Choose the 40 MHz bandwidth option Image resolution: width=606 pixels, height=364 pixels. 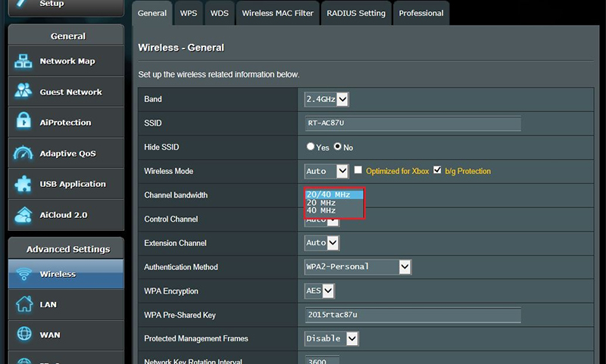(x=334, y=210)
